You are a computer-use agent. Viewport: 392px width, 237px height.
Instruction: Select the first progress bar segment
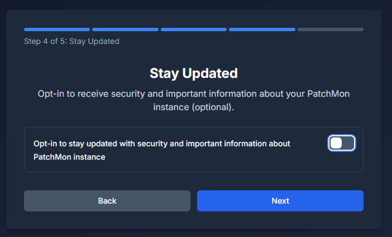[57, 29]
